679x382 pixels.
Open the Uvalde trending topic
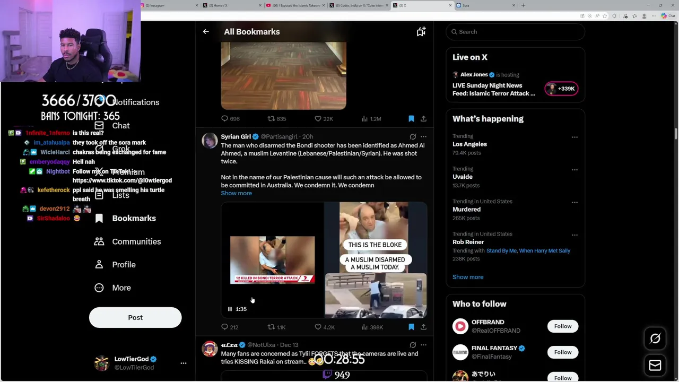pyautogui.click(x=463, y=177)
